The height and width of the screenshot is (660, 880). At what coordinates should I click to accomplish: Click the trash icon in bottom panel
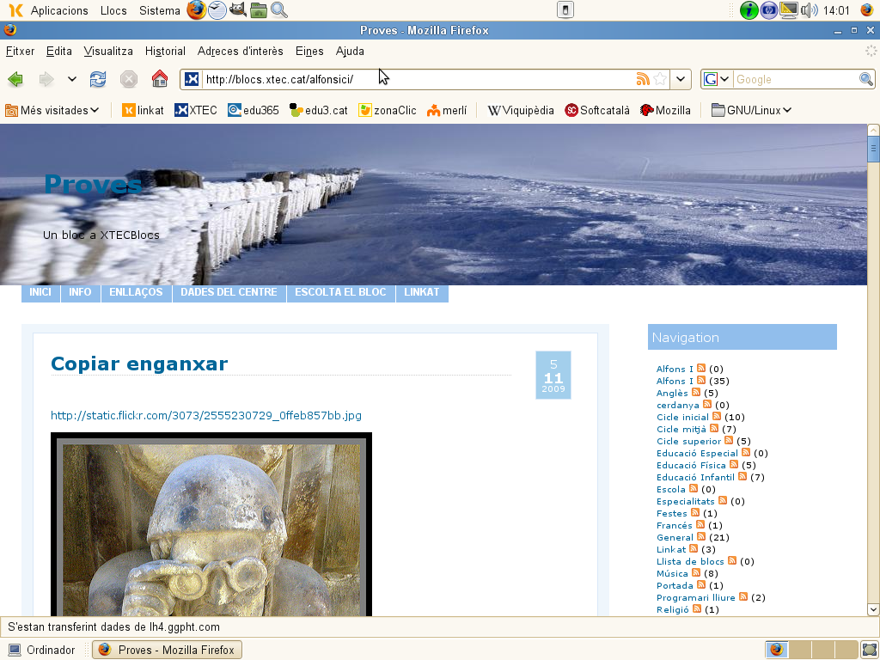870,650
